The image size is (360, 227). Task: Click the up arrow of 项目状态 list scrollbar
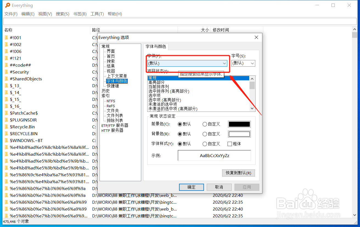tap(252, 78)
